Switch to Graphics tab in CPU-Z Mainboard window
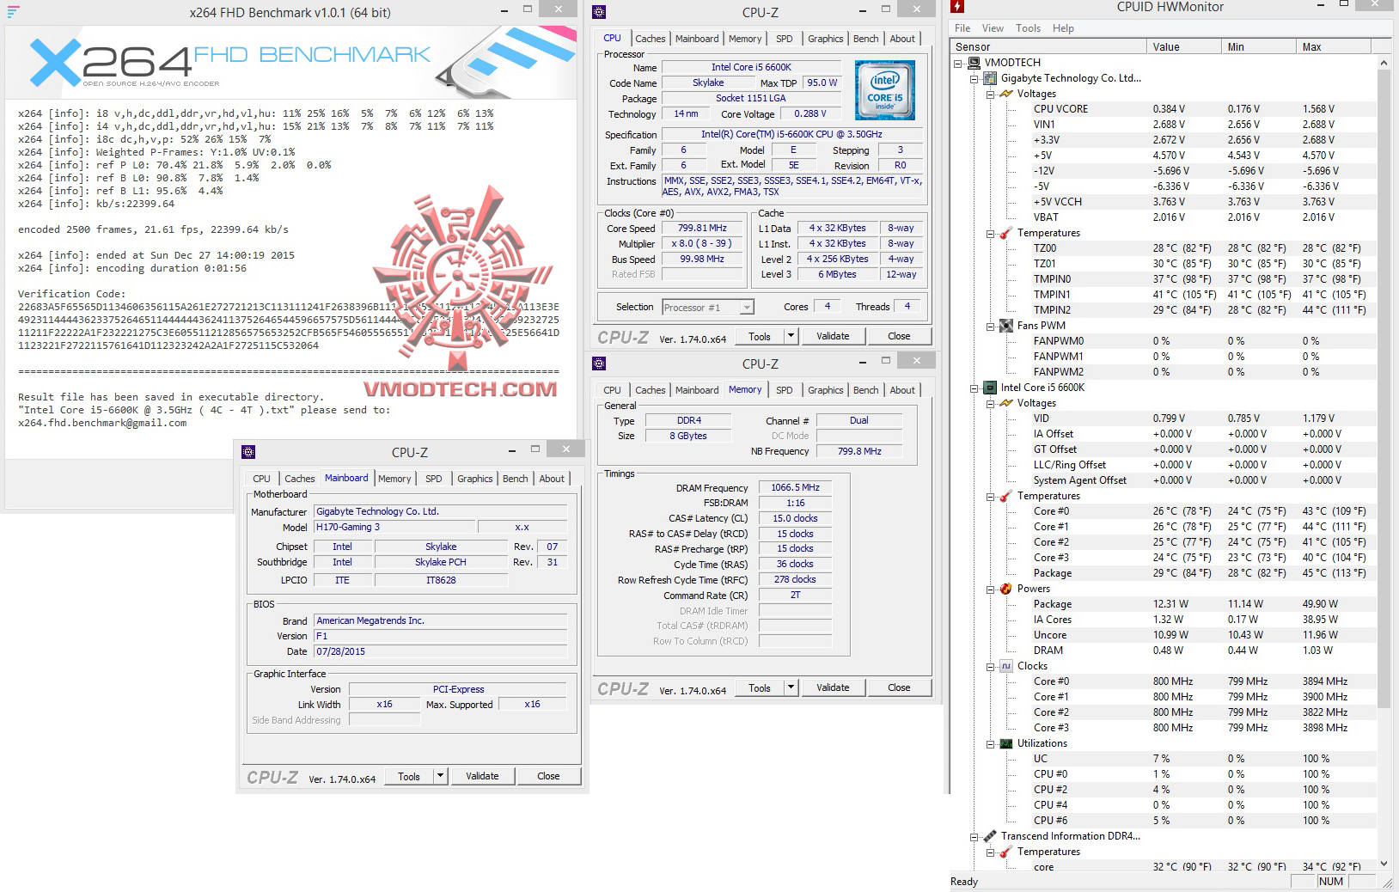 click(474, 479)
